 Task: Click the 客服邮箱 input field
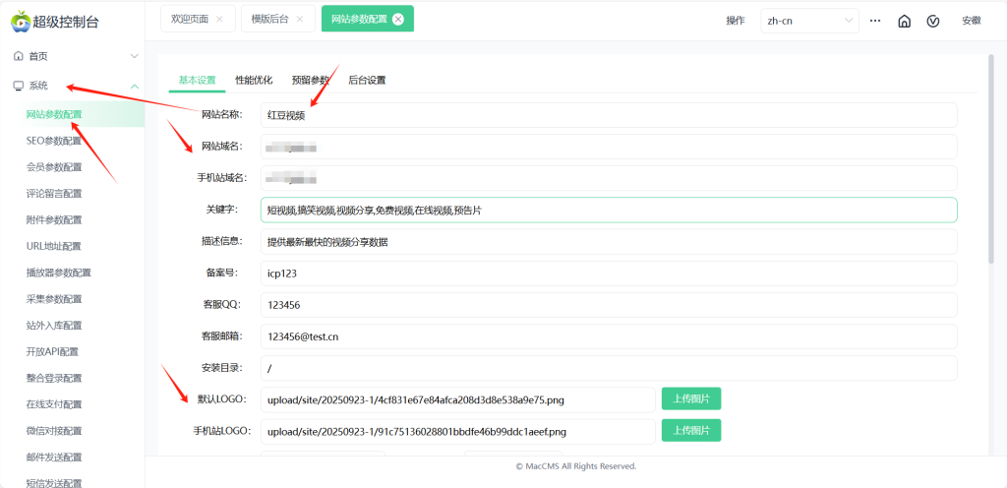tap(609, 336)
